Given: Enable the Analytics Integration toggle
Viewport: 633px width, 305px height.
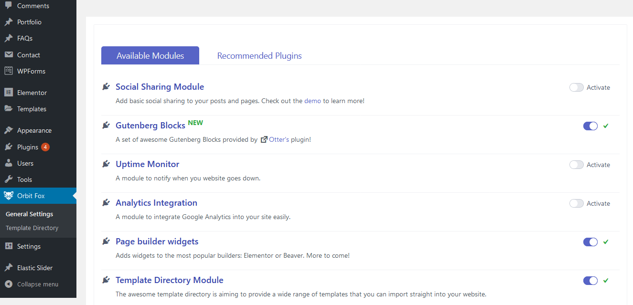Looking at the screenshot, I should coord(576,203).
